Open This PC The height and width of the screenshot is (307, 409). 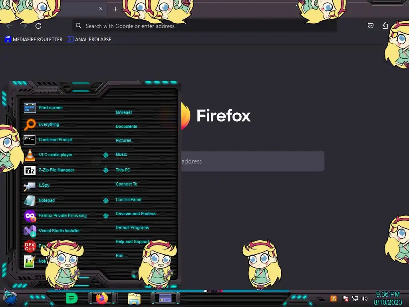(x=123, y=170)
